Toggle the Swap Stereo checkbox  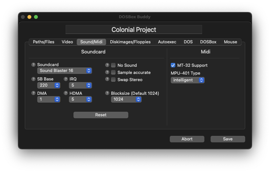pyautogui.click(x=113, y=79)
